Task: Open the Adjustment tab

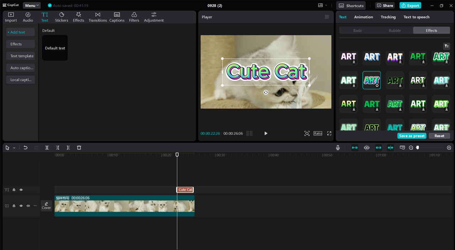Action: (154, 17)
